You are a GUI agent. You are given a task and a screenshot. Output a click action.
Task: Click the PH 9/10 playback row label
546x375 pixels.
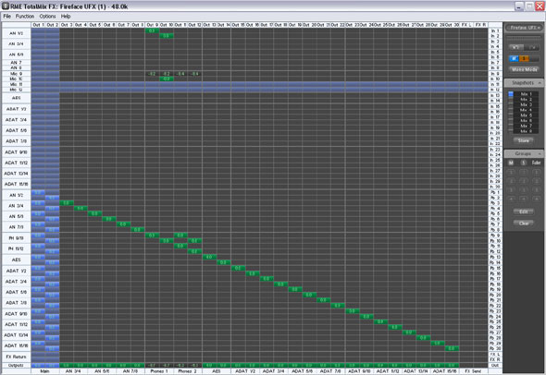(17, 238)
